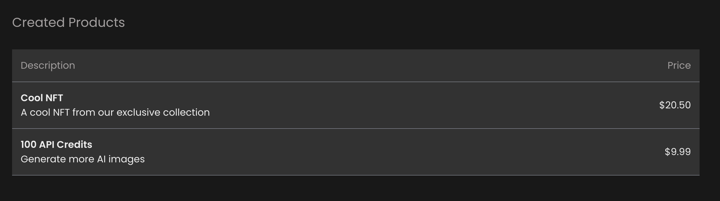Open the Cool NFT product title
This screenshot has width=720, height=201.
pos(42,98)
